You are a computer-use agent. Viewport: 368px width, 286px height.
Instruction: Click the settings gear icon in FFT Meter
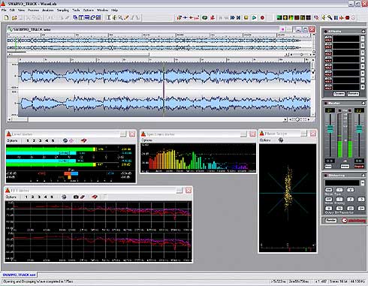[x=64, y=197]
